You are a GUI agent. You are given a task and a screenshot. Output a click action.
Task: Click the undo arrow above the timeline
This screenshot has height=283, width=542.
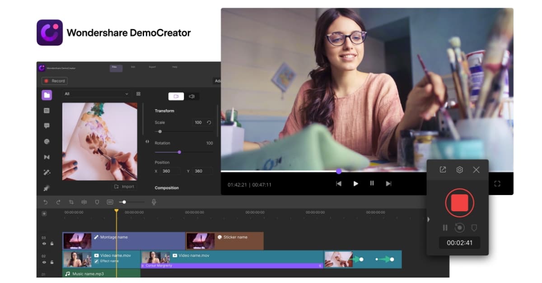[x=46, y=202]
